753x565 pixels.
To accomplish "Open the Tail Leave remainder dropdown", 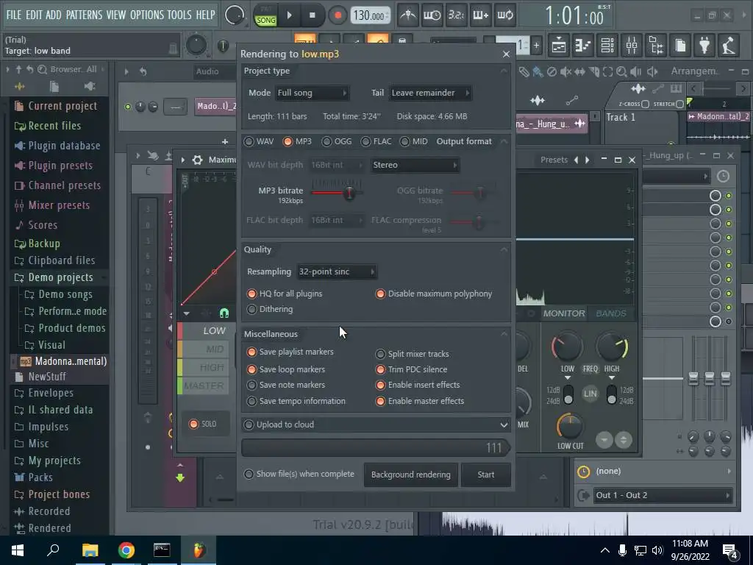I will (x=430, y=93).
